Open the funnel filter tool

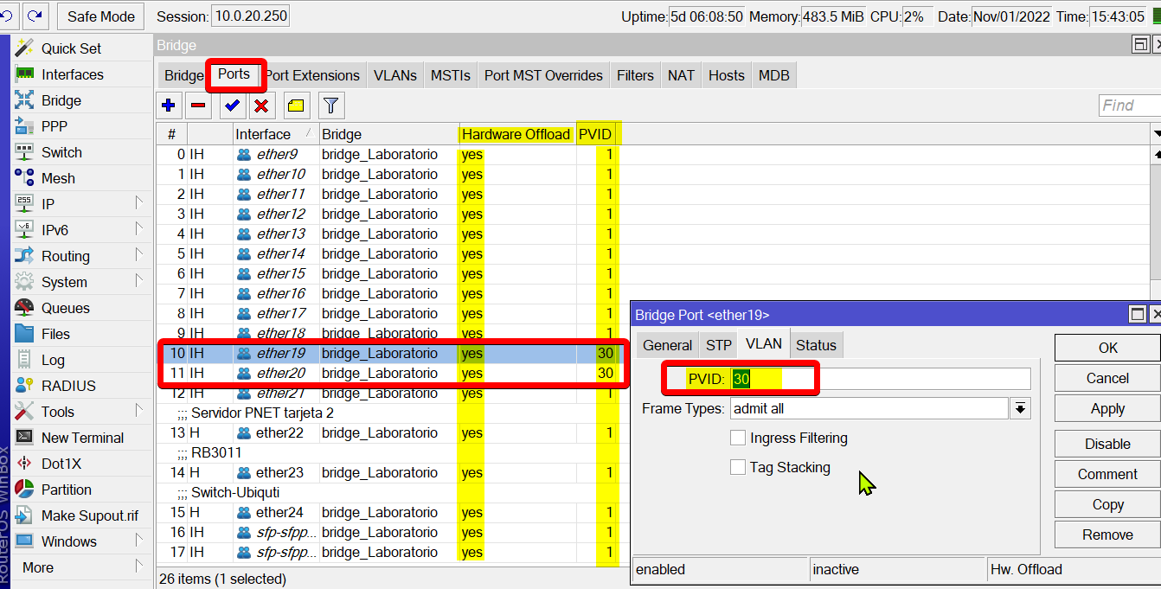[x=330, y=106]
